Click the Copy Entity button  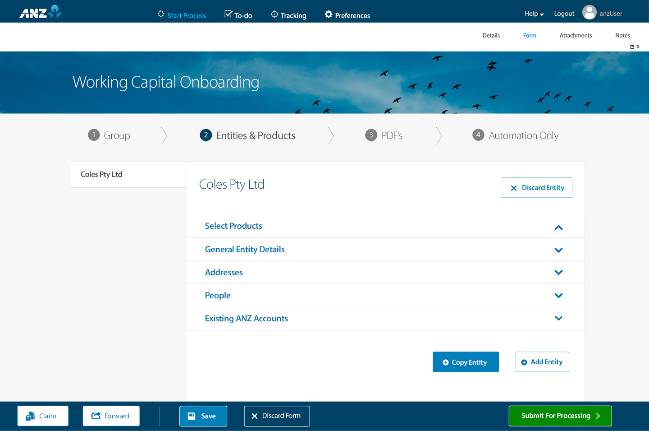pyautogui.click(x=466, y=362)
